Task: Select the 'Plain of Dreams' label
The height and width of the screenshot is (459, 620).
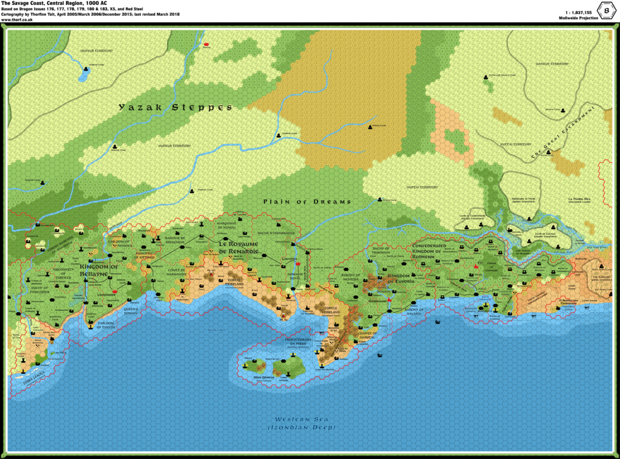Action: (306, 202)
